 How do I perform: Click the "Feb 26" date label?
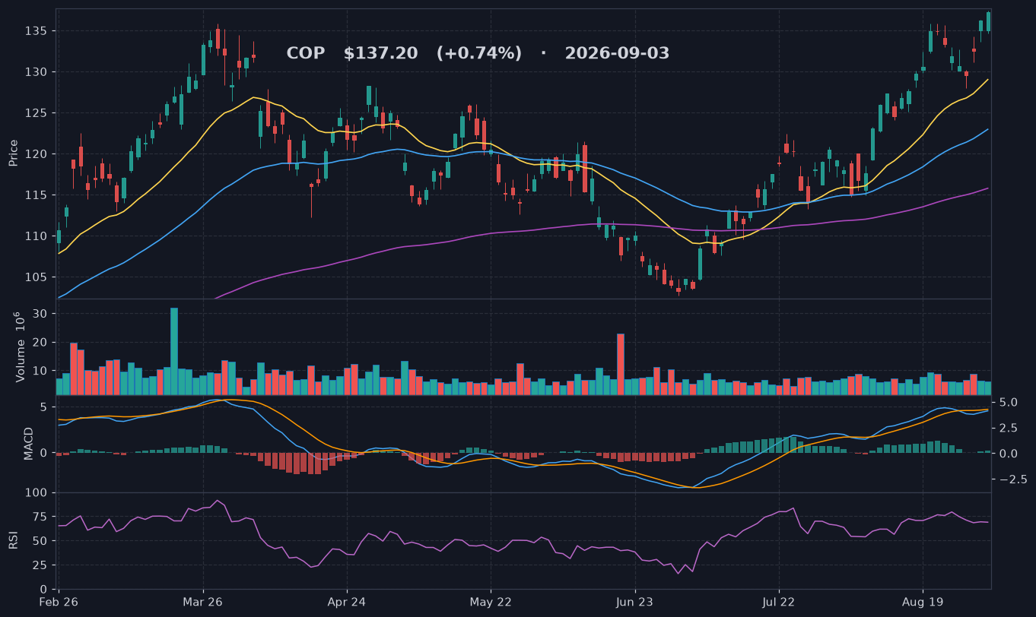click(x=59, y=603)
